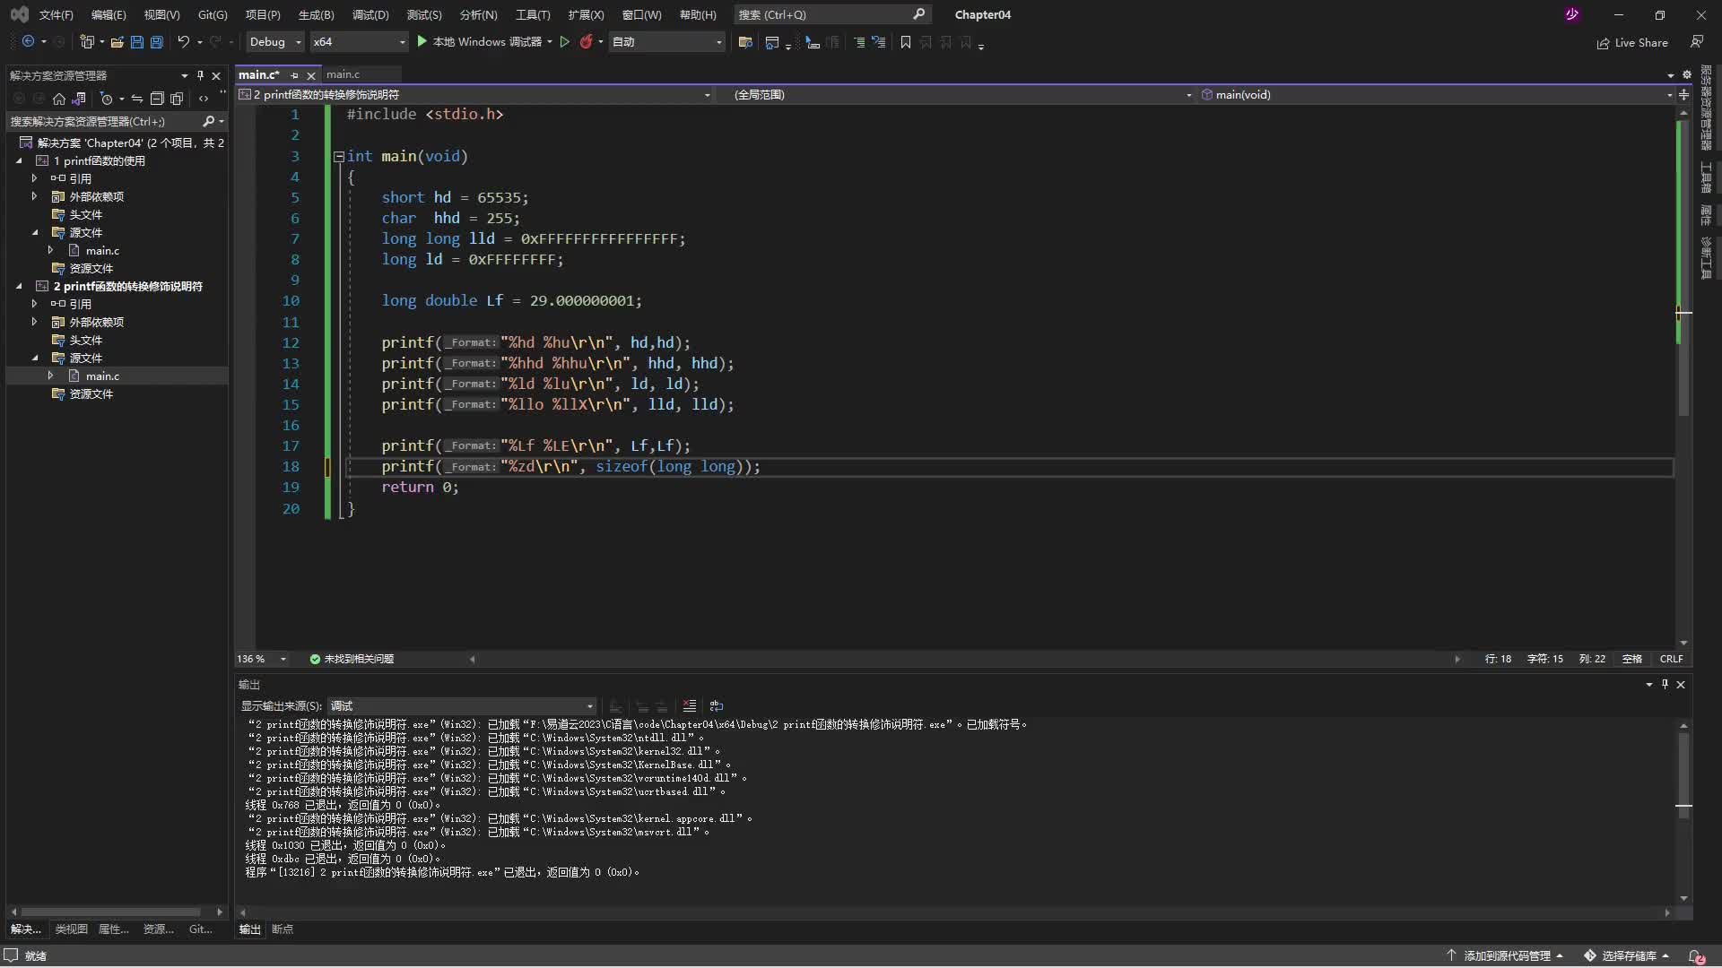
Task: Pin the main.c* editor tab
Action: pos(294,75)
